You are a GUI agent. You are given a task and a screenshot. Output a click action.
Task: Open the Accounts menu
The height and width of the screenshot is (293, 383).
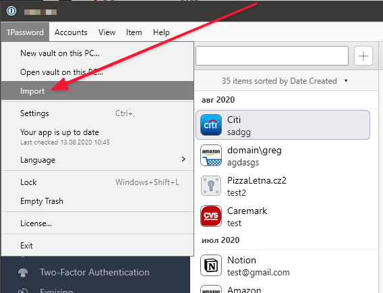point(71,32)
